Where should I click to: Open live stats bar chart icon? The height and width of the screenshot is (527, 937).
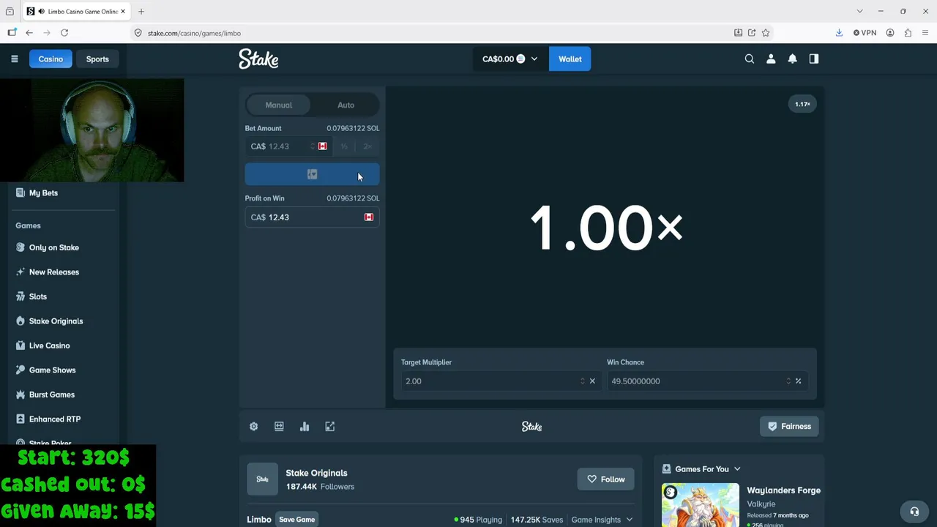coord(305,426)
